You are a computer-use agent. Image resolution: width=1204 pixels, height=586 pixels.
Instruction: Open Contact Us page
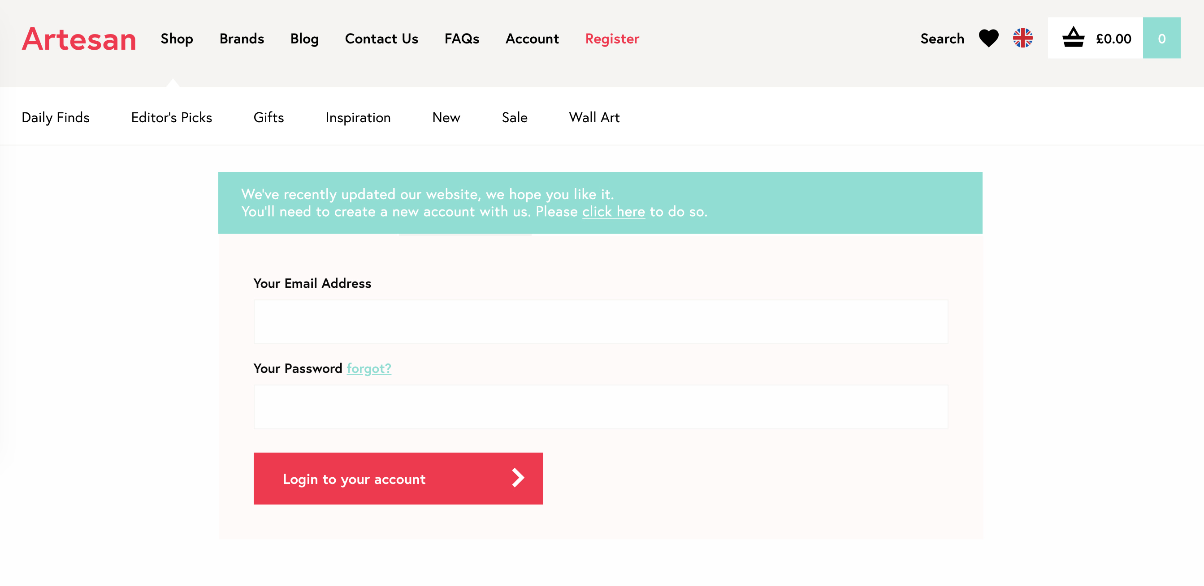click(381, 38)
